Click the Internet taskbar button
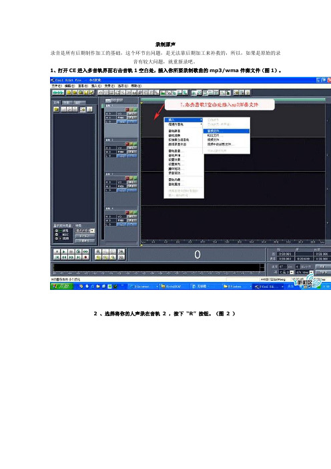 coord(143,287)
